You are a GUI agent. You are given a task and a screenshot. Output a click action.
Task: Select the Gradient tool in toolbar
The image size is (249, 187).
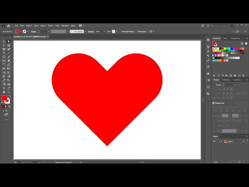tap(9, 76)
